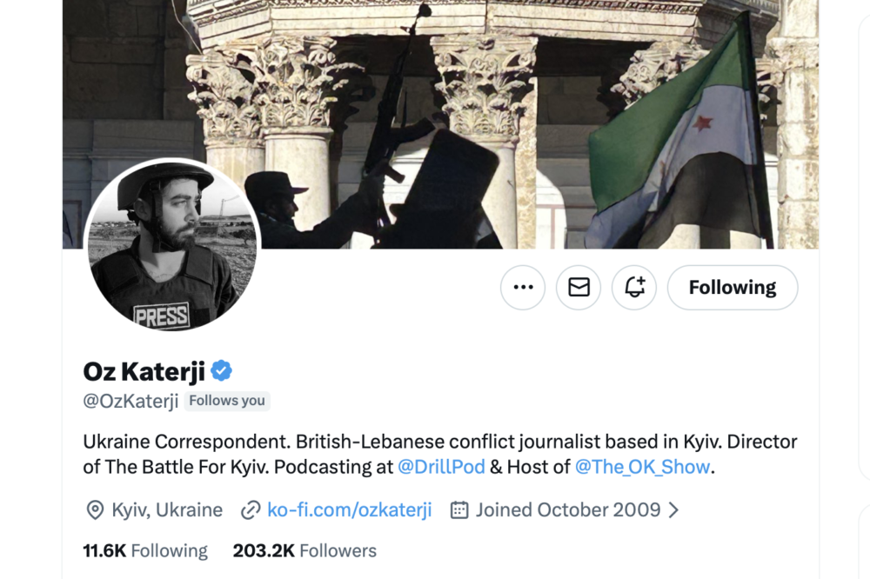Screen dimensions: 870x579
Task: Click the Joined October 2009 text
Action: (x=568, y=510)
